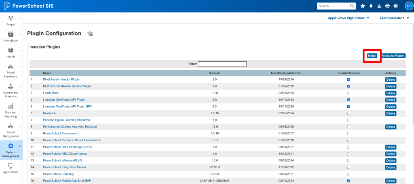414x184 pixels.
Task: Delete the PowerSchool Integration Center plugin
Action: click(391, 167)
